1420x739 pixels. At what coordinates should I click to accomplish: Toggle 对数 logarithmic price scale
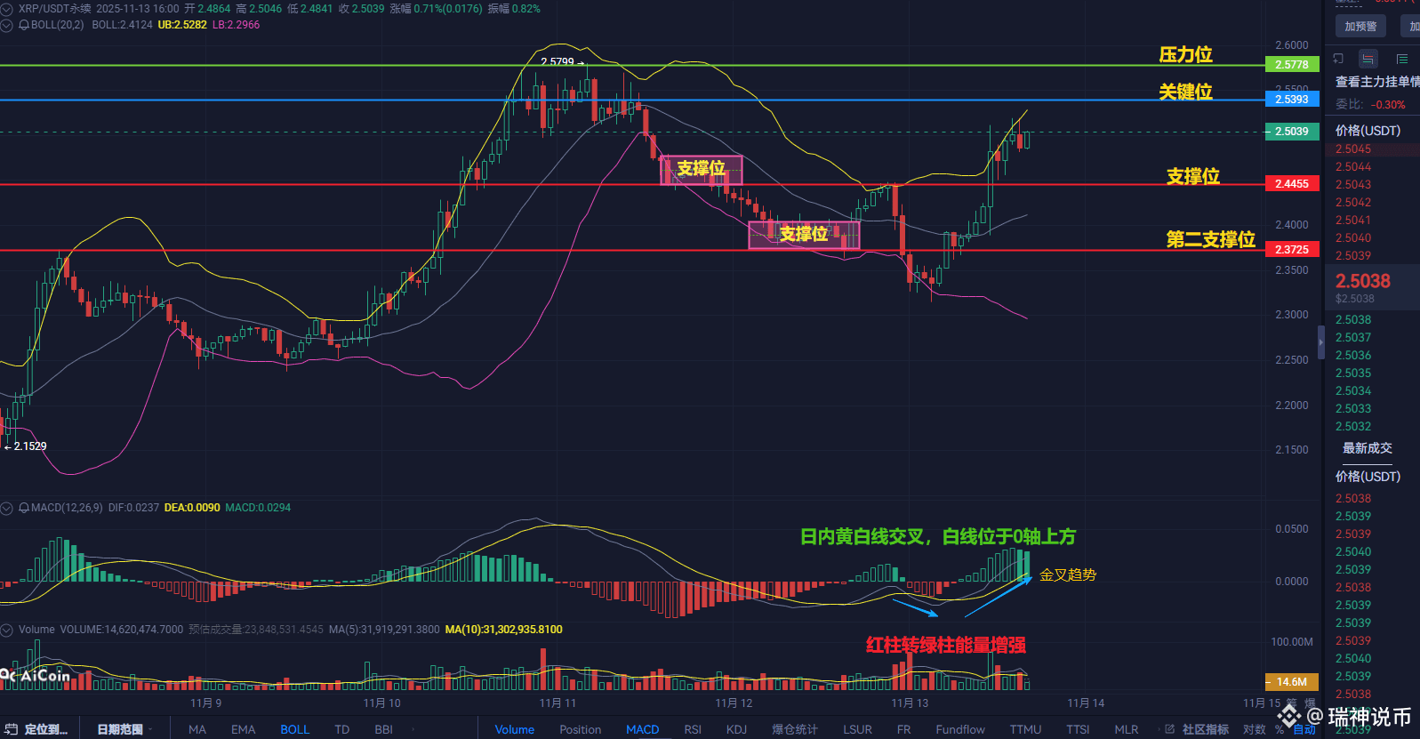[x=1255, y=729]
